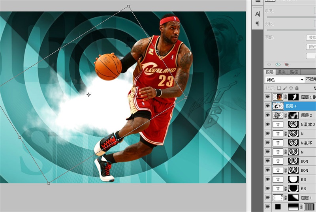Viewport: 316px width, 212px height.
Task: Toggle visibility of 图层 2 layer
Action: coord(268,115)
